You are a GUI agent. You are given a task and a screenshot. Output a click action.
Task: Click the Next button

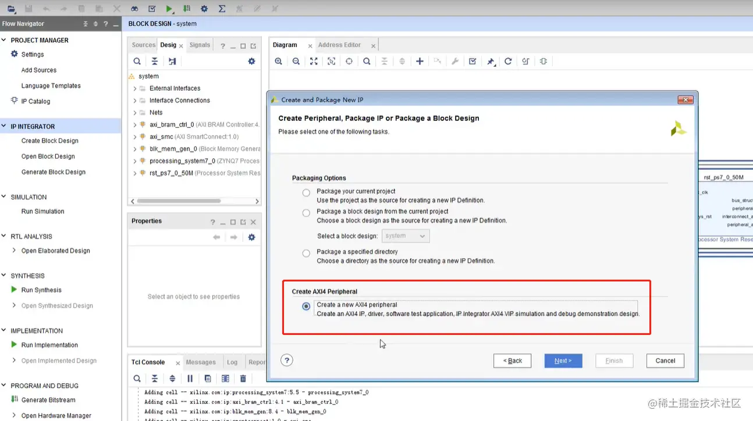pos(563,361)
